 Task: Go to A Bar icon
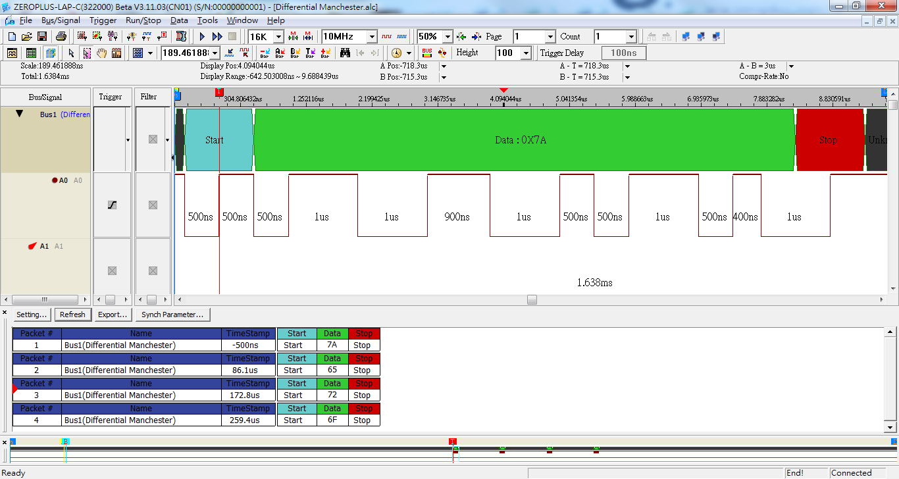[x=280, y=53]
